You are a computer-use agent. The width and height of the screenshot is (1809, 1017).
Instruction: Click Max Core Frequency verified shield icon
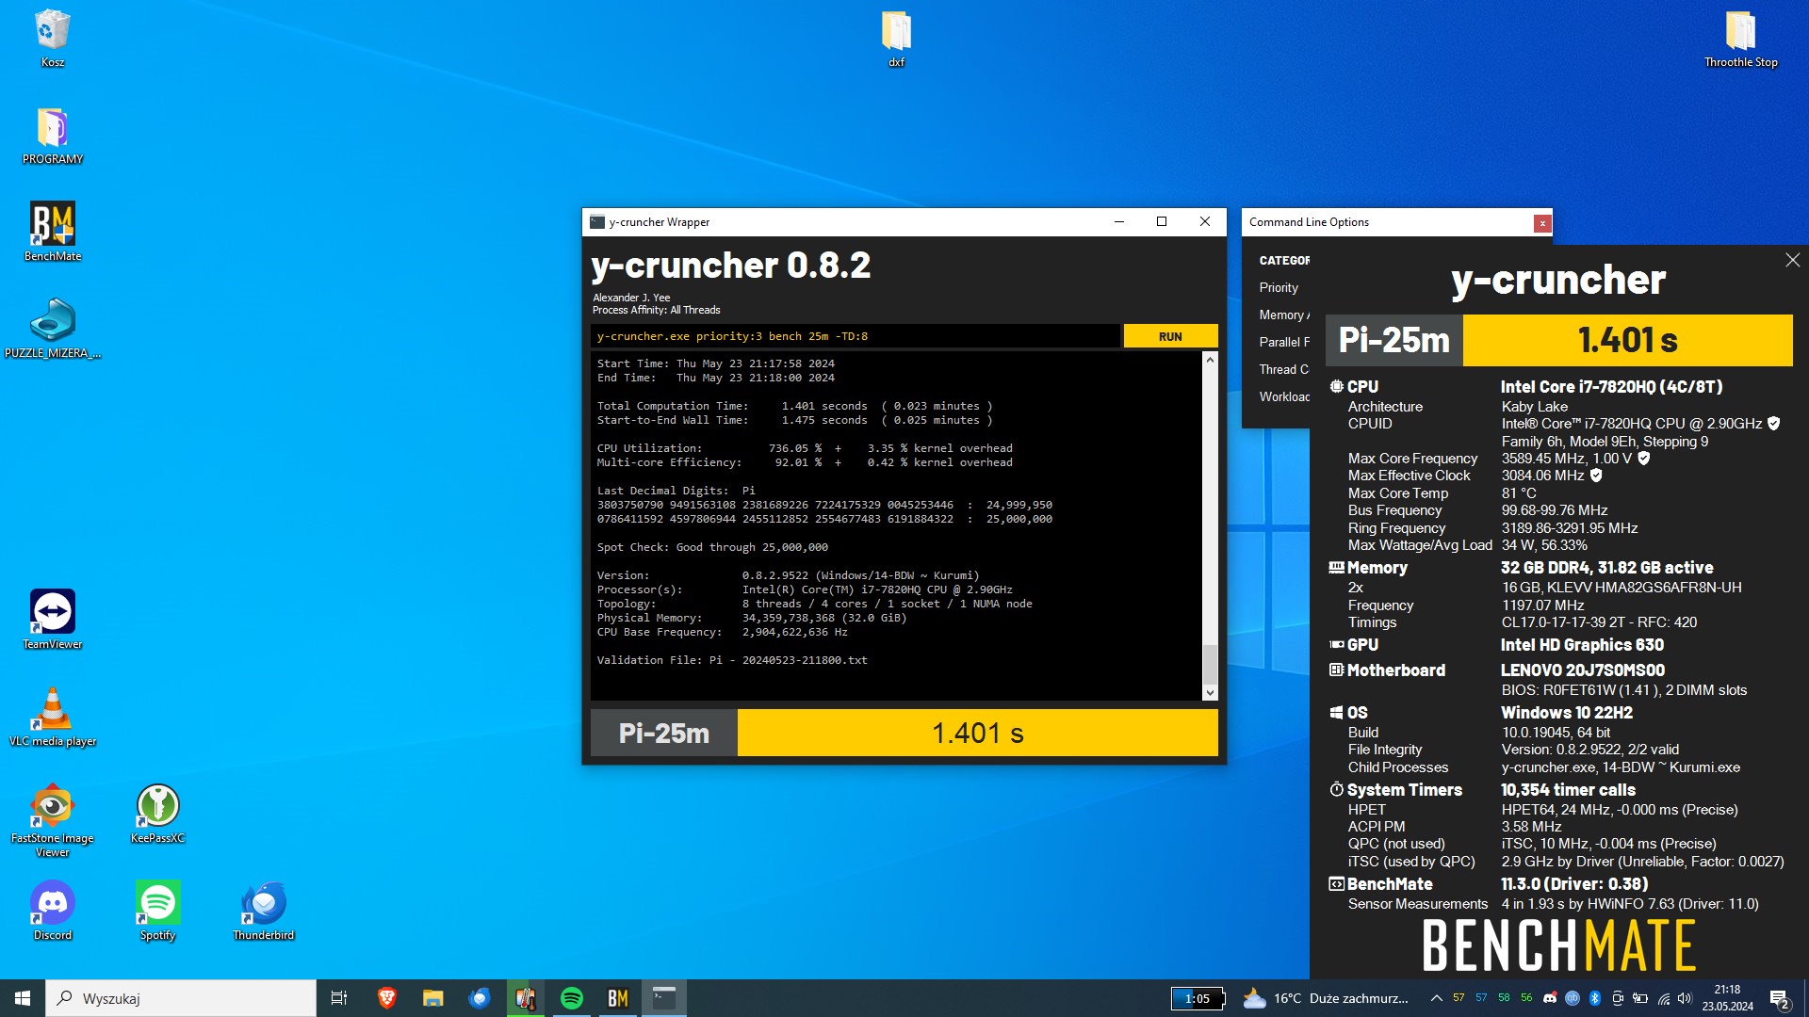click(x=1643, y=459)
